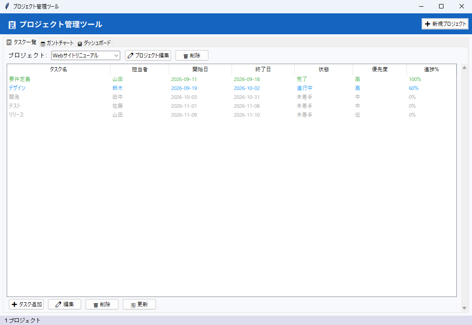Refresh the list with 更新 button

click(139, 304)
